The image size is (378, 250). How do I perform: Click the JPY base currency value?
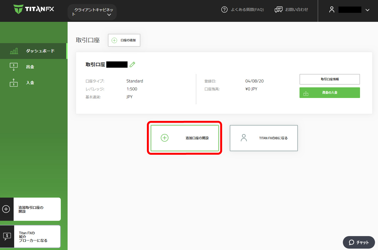pos(129,97)
